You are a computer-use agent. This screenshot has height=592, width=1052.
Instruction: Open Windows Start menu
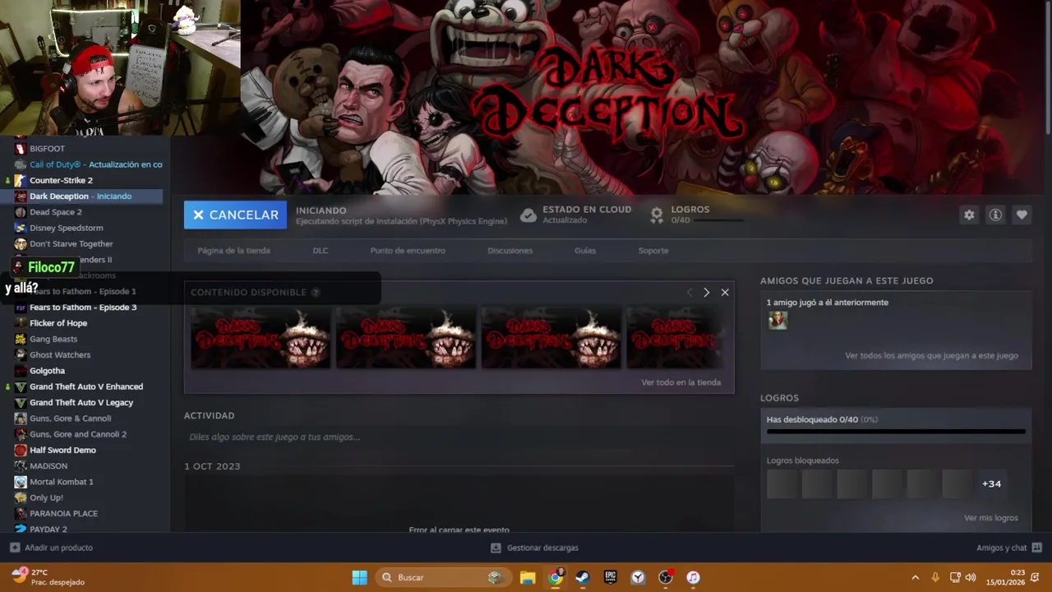click(360, 577)
